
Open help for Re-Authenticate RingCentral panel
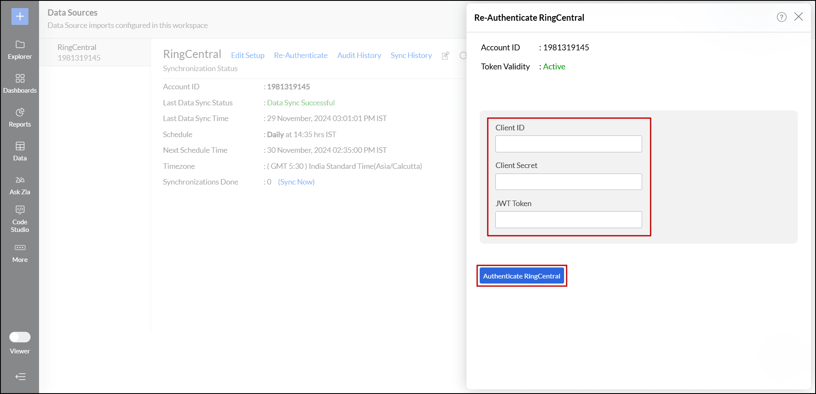[782, 17]
